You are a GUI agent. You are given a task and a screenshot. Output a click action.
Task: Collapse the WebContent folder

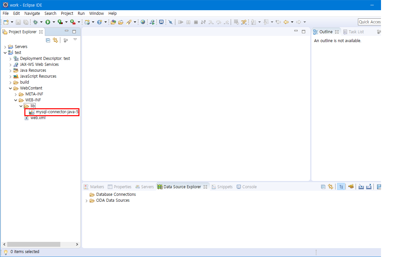tap(10, 88)
